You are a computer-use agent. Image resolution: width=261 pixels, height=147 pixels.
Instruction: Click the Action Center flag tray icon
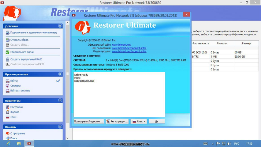coord(218,144)
